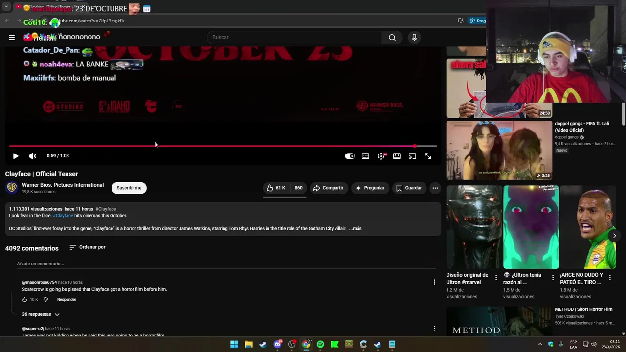
Task: Click the red video progress bar handle
Action: [x=415, y=146]
